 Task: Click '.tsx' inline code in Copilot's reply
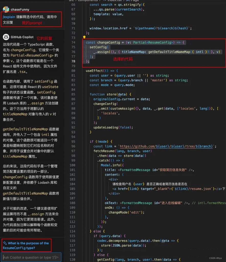click(x=22, y=72)
